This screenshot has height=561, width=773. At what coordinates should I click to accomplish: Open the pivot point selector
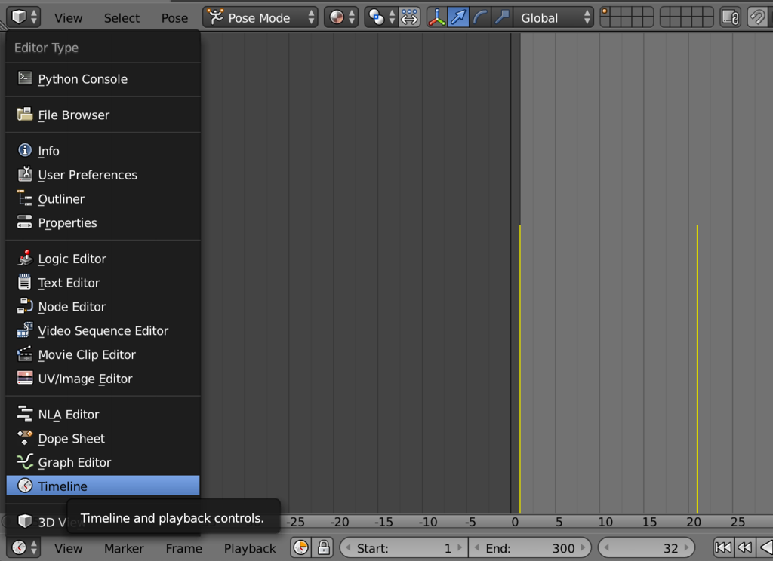coord(380,17)
